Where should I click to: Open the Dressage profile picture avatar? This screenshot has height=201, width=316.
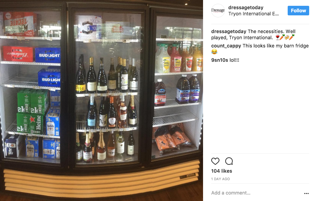coord(218,11)
